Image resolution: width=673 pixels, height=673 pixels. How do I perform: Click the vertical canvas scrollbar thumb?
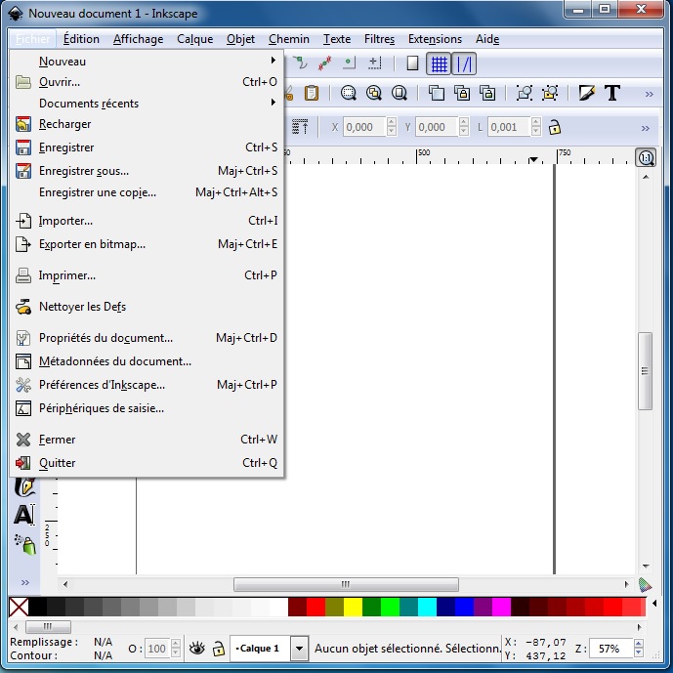click(645, 371)
